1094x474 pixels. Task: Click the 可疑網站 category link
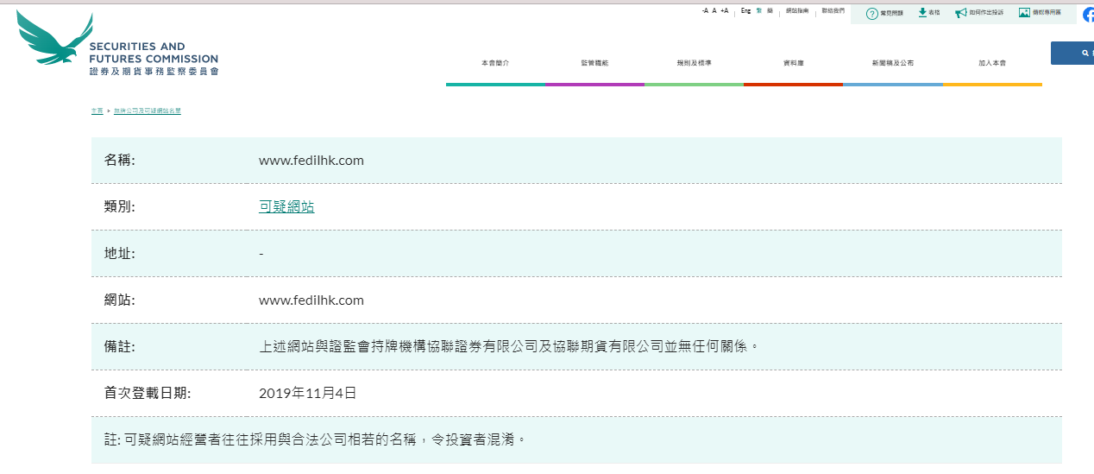click(286, 206)
